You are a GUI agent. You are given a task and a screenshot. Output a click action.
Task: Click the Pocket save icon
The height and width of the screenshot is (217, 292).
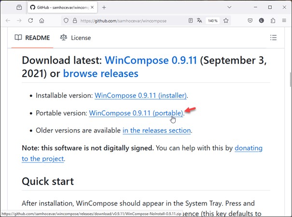[250, 21]
